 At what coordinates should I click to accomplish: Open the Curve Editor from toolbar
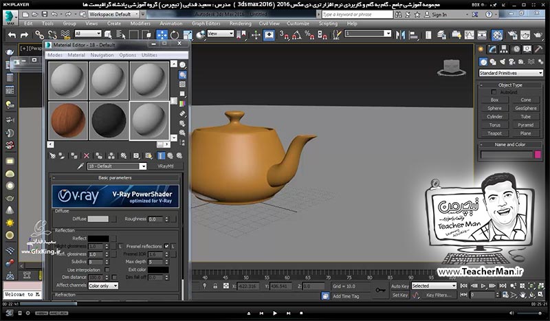[x=469, y=35]
